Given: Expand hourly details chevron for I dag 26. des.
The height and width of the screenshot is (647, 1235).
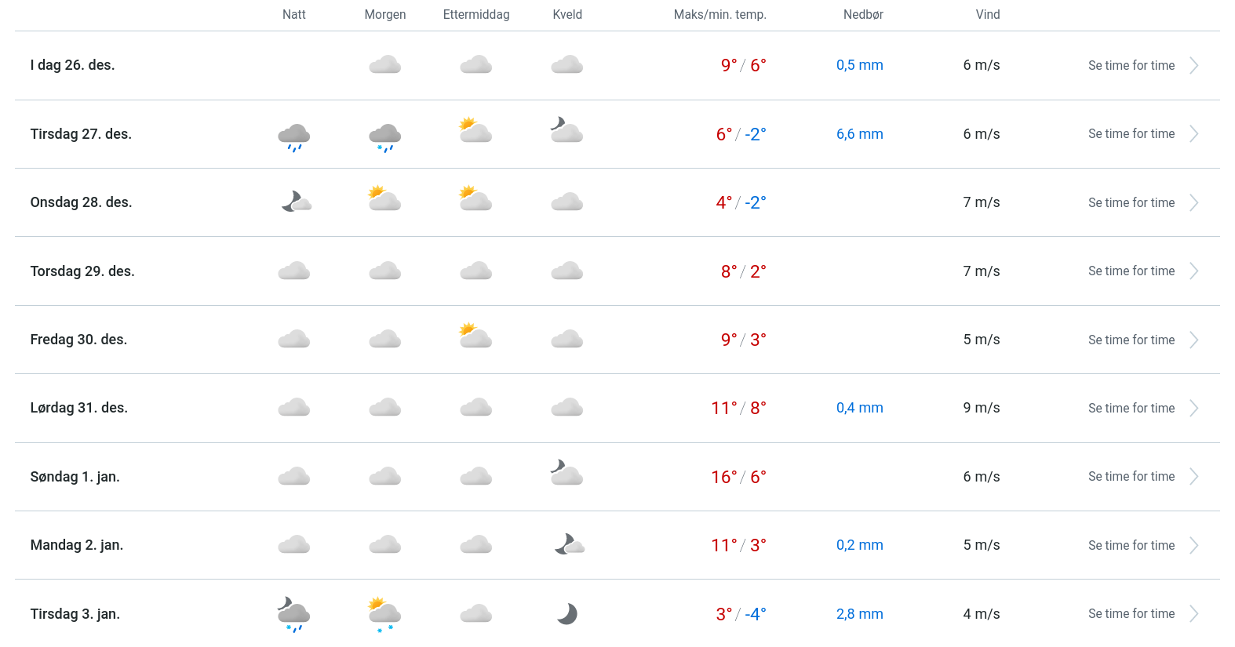Looking at the screenshot, I should tap(1193, 66).
